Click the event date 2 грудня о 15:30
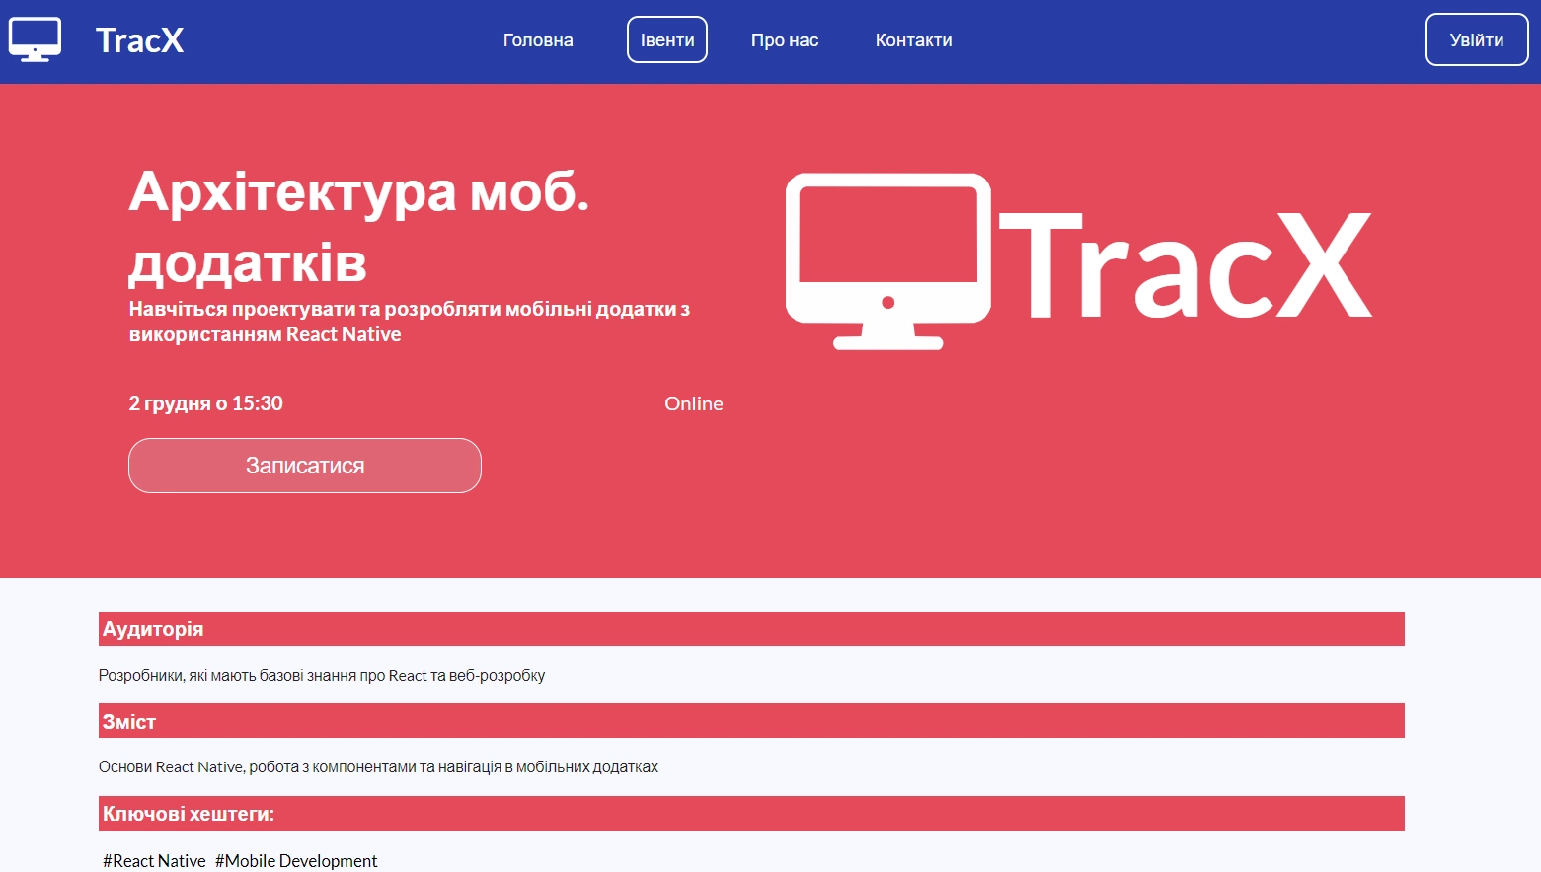This screenshot has width=1541, height=872. [205, 402]
